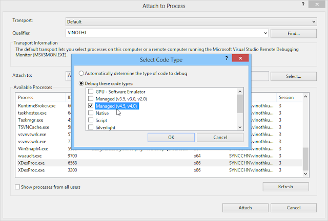Image resolution: width=328 pixels, height=221 pixels.
Task: Click the Find... button
Action: [x=294, y=33]
